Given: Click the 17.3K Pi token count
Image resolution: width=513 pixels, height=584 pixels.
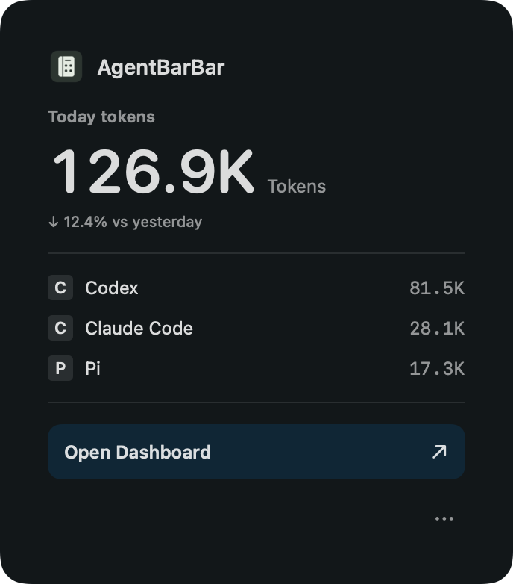Looking at the screenshot, I should (437, 368).
